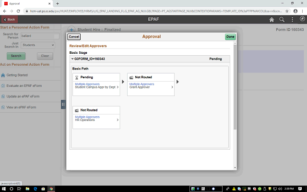Image resolution: width=307 pixels, height=192 pixels.
Task: Click the volume speaker tray icon
Action: (x=280, y=189)
